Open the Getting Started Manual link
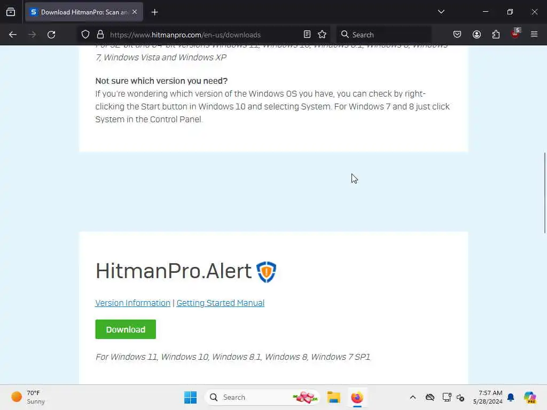The image size is (547, 410). pos(221,303)
